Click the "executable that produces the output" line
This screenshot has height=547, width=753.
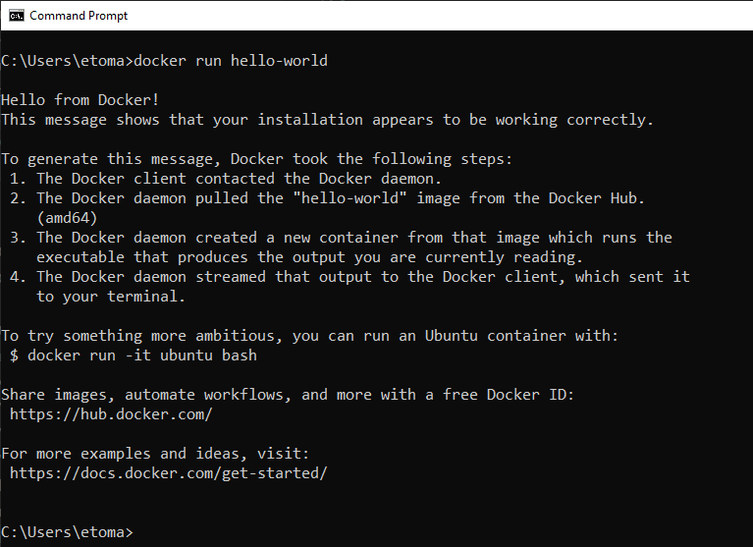(x=310, y=257)
